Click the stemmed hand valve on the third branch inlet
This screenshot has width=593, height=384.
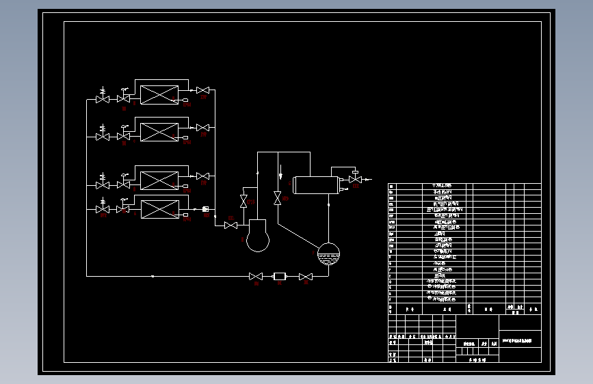click(x=103, y=182)
